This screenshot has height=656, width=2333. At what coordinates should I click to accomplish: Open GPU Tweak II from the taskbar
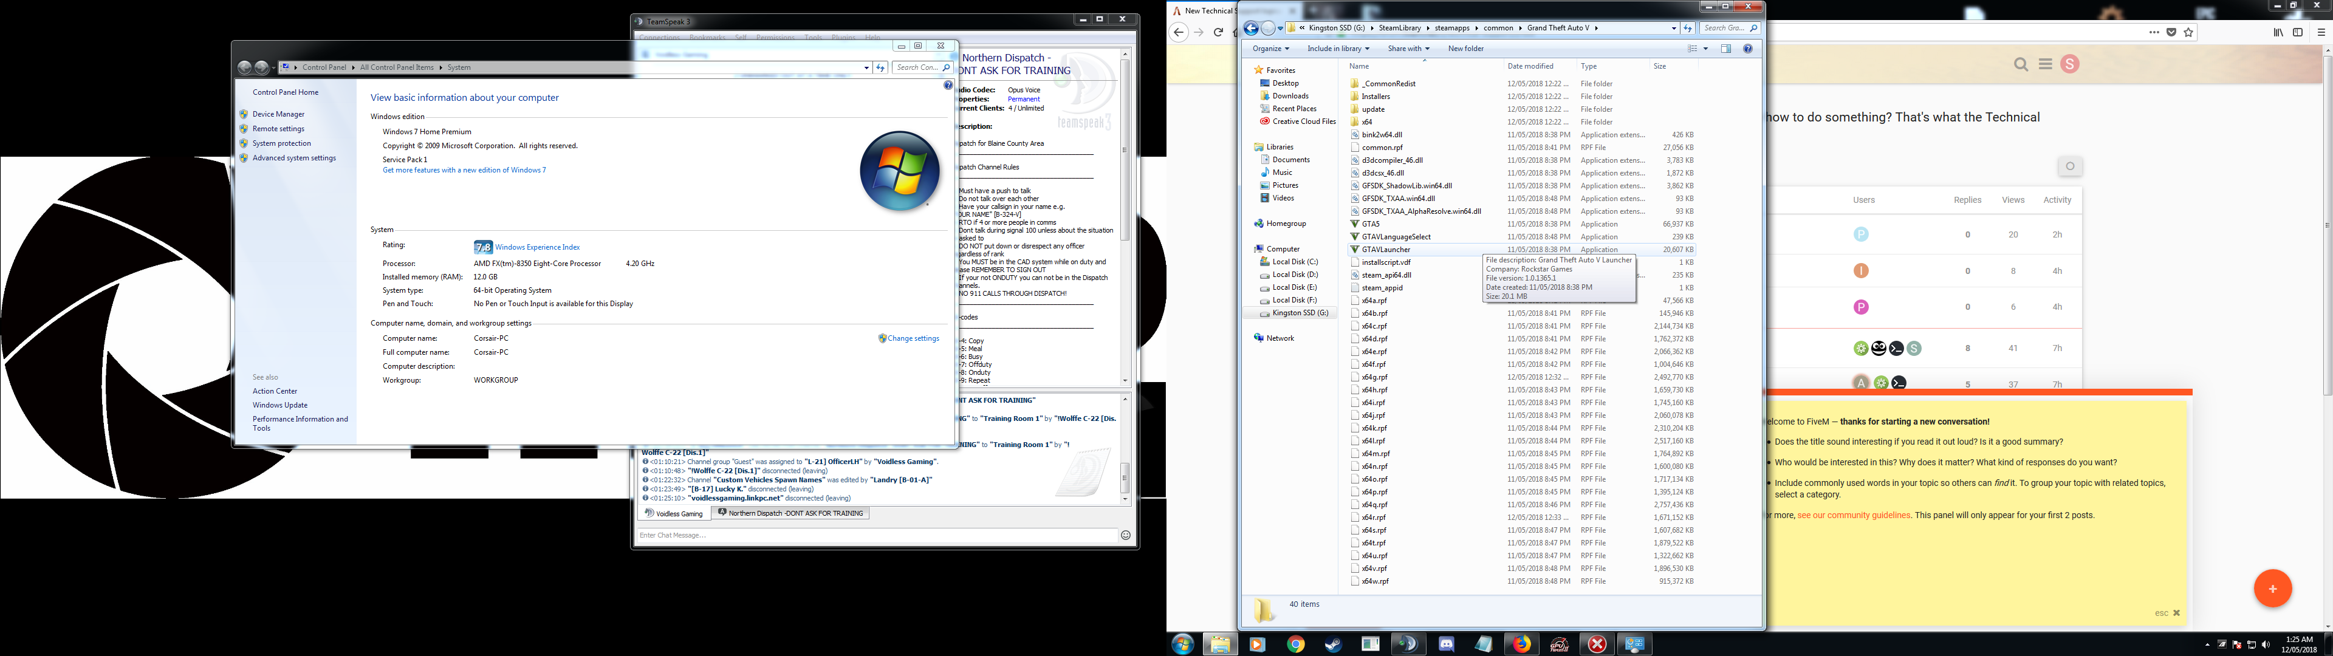(1560, 644)
